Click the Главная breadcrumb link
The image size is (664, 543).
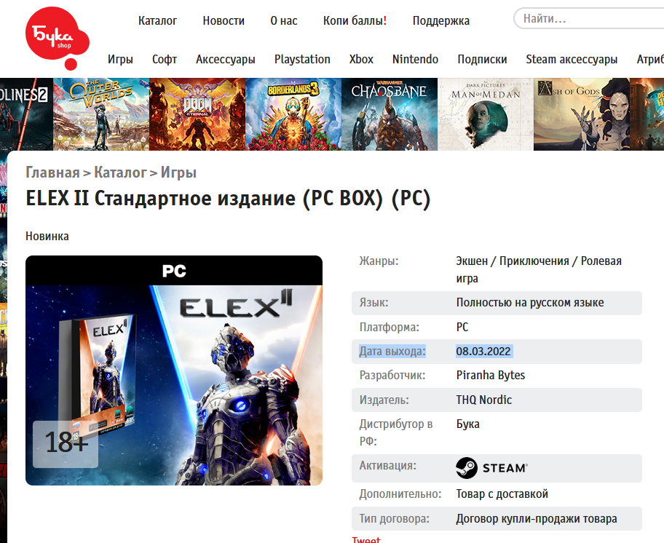click(x=52, y=173)
